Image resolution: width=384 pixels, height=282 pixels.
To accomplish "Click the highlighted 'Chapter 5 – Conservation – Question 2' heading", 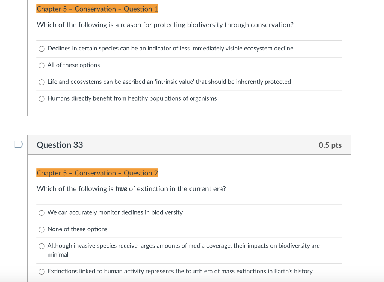I will [x=97, y=173].
